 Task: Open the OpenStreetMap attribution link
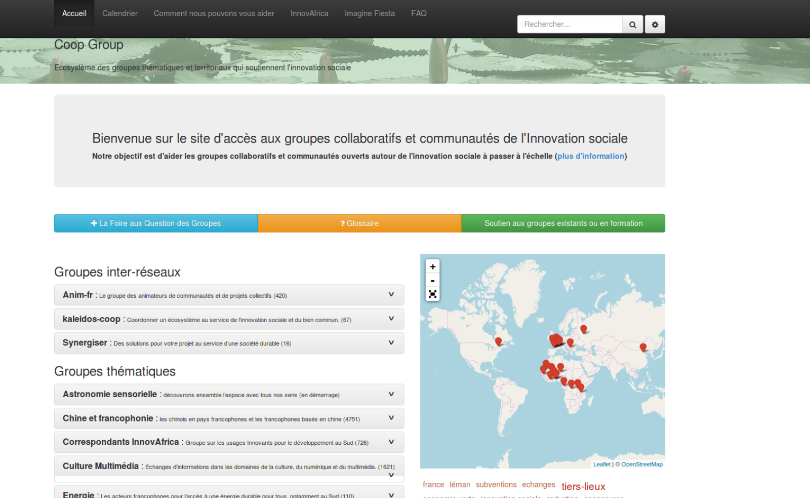coord(641,464)
